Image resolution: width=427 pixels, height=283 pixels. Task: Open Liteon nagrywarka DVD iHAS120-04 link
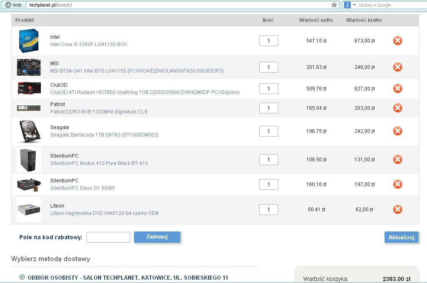[x=104, y=213]
